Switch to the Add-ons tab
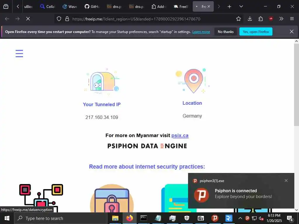Image resolution: width=299 pixels, height=224 pixels. [x=159, y=7]
